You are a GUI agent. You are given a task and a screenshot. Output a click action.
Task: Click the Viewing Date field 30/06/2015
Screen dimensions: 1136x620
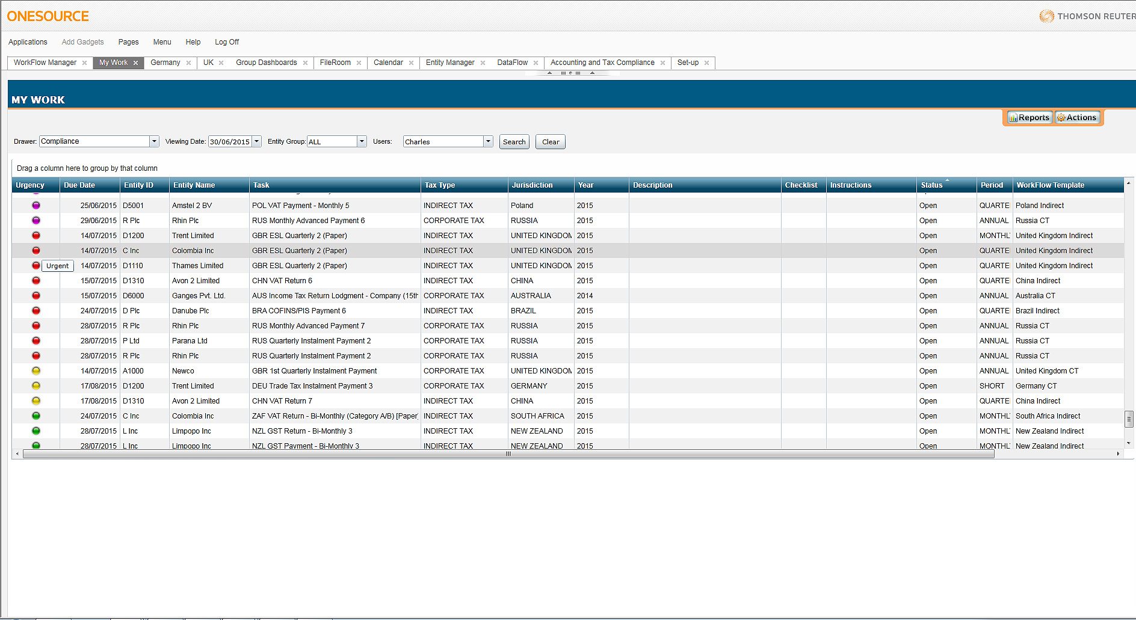point(230,142)
